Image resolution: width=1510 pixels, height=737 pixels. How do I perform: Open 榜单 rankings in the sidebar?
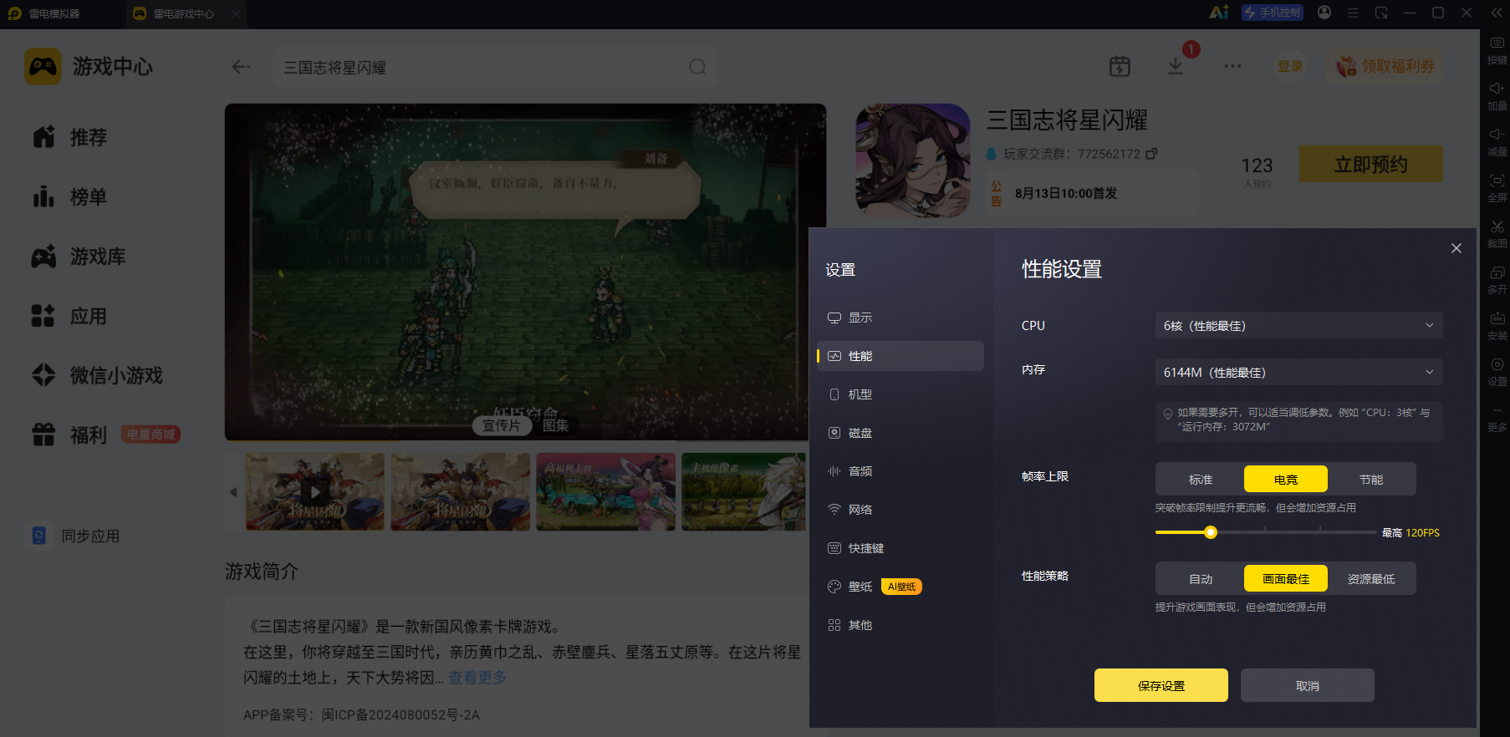(x=70, y=197)
